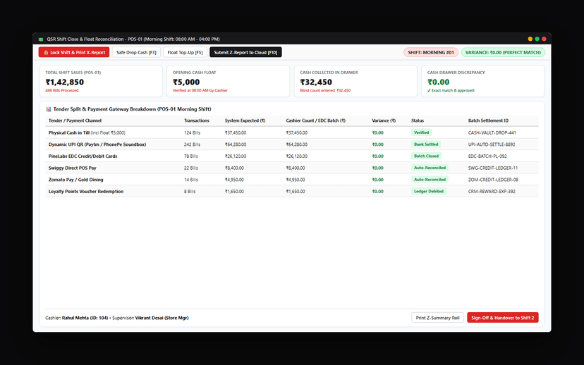
Task: Select PineLabs EDC Credit/Debit Cards row label
Action: tap(83, 156)
